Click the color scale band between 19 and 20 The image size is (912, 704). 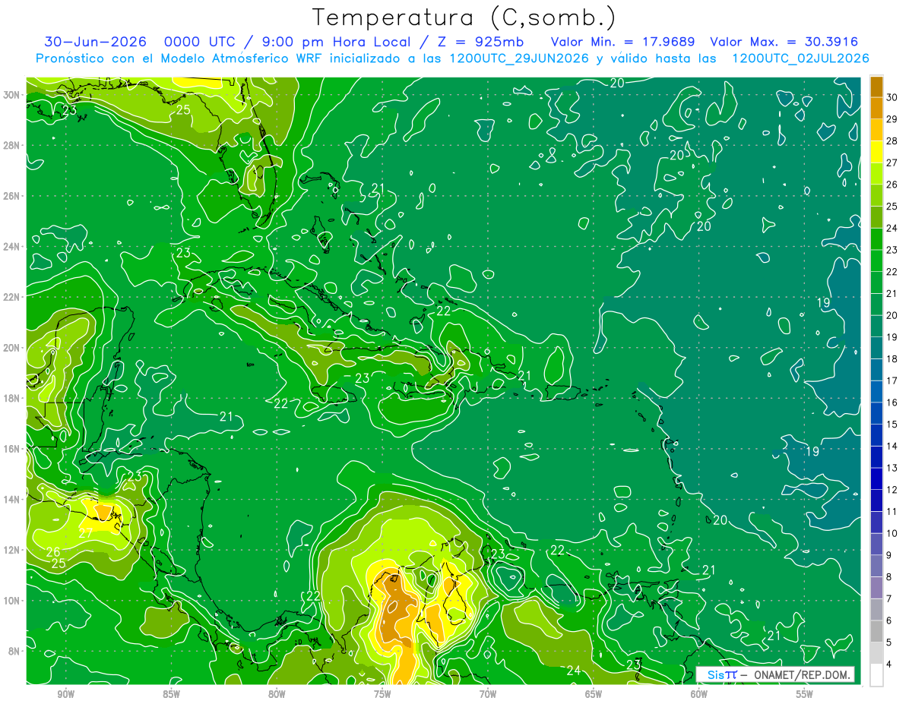876,326
